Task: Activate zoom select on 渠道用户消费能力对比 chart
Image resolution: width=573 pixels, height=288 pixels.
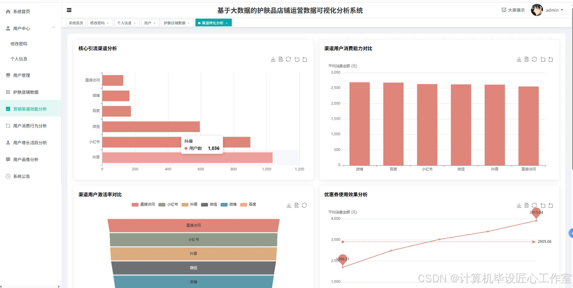Action: 543,59
